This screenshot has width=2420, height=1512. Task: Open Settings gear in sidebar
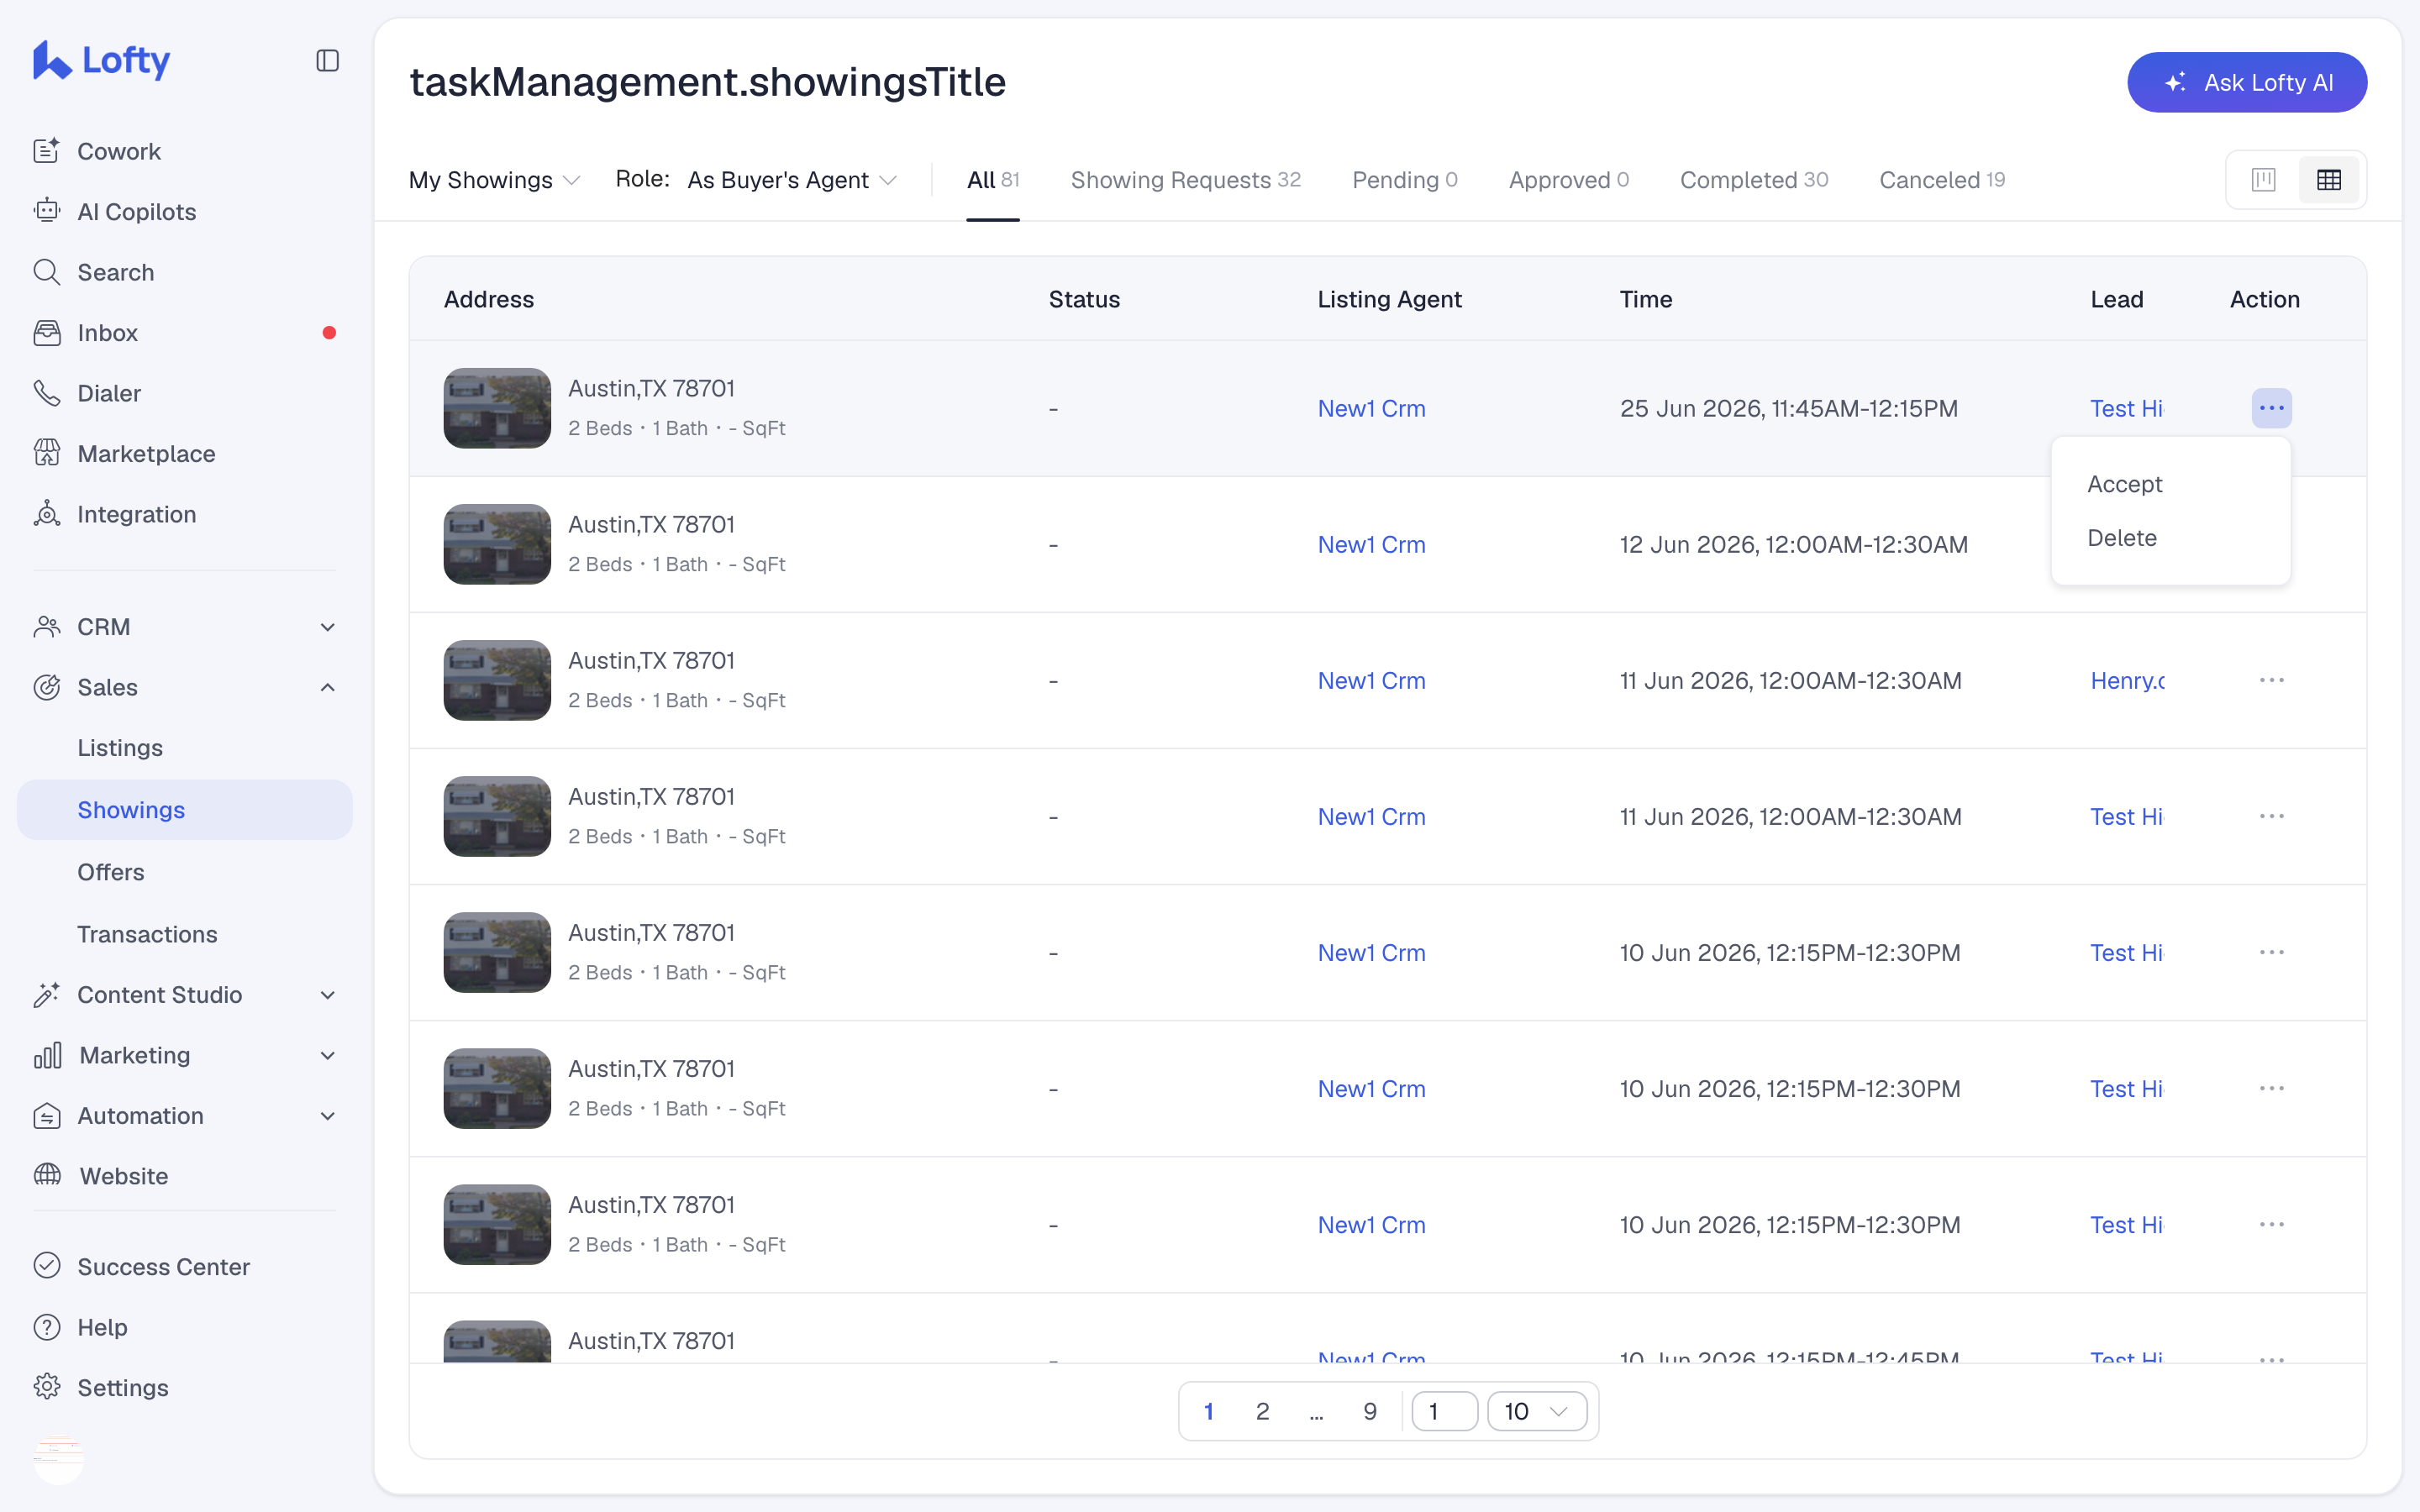(47, 1387)
